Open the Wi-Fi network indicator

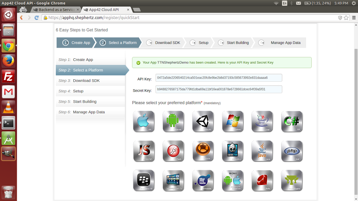(276, 3)
